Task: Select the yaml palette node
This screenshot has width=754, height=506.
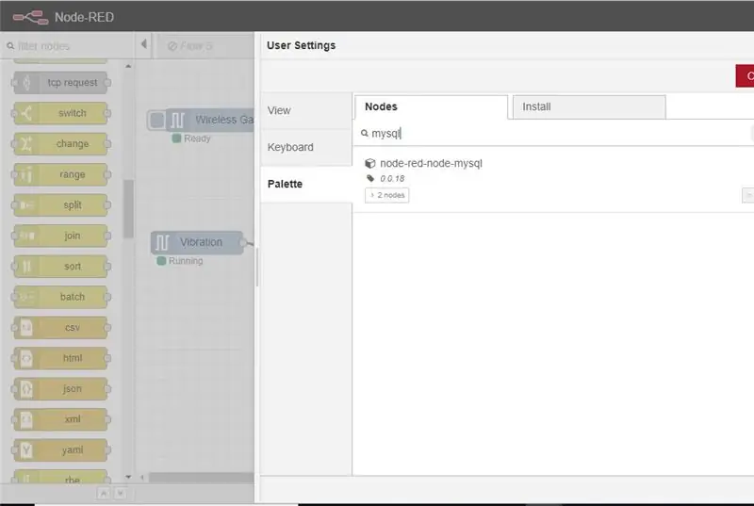Action: point(61,450)
